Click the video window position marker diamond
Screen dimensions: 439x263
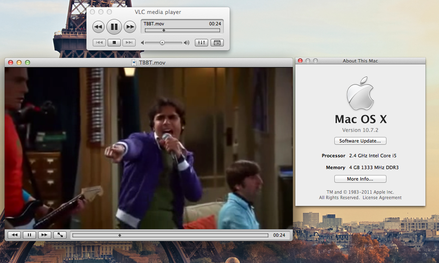tap(120, 236)
